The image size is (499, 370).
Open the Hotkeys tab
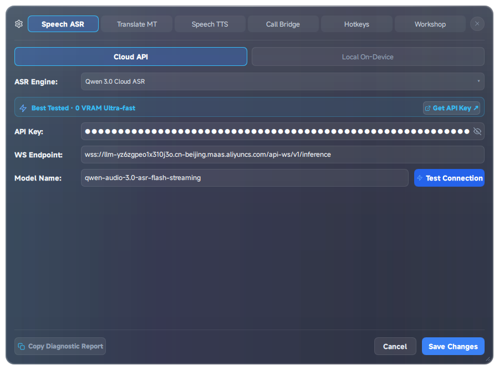[357, 24]
